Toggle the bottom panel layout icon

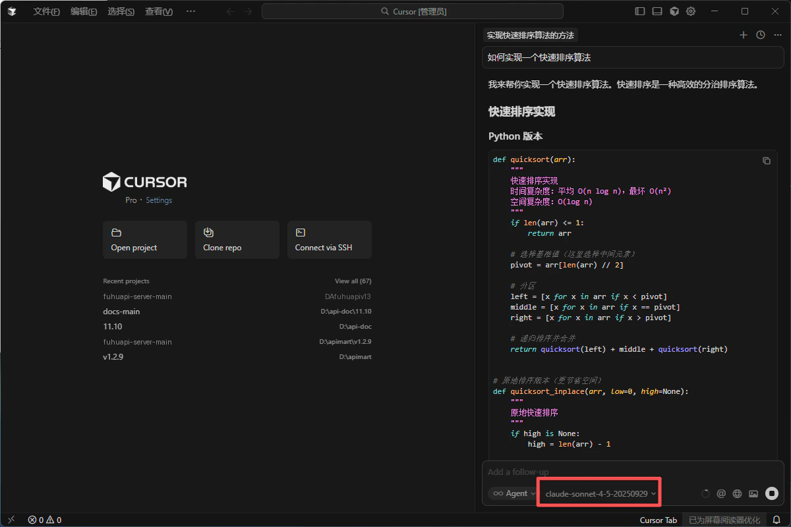(657, 11)
